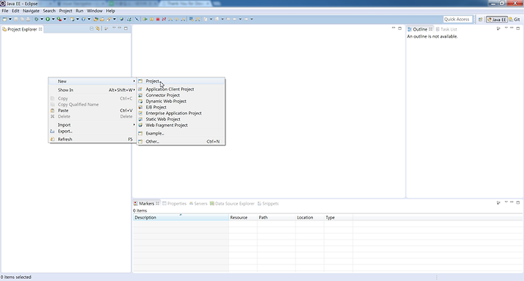Switch to the Data Source Explorer tab
Viewport: 524px width, 281px height.
click(x=232, y=204)
